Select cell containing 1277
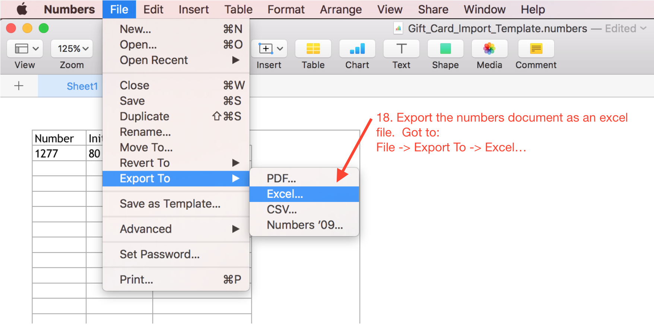The height and width of the screenshot is (325, 654). [x=59, y=153]
